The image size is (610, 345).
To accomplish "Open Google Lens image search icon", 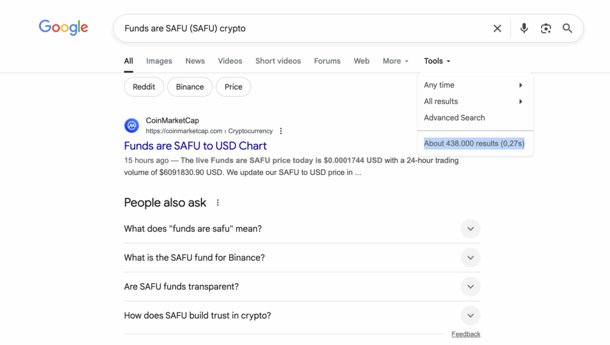I will tap(546, 29).
